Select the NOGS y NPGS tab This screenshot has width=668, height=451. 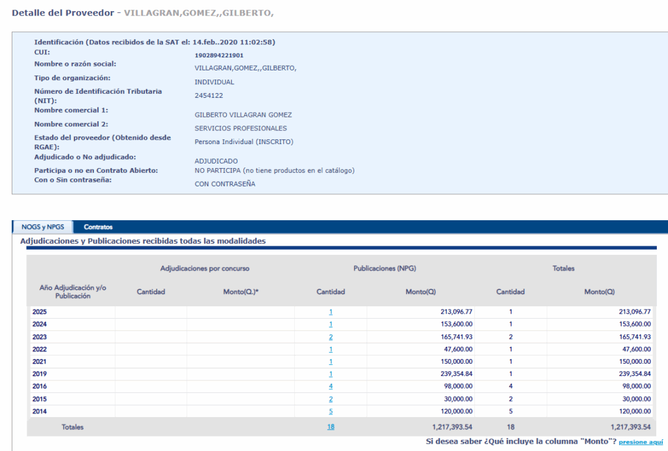42,227
